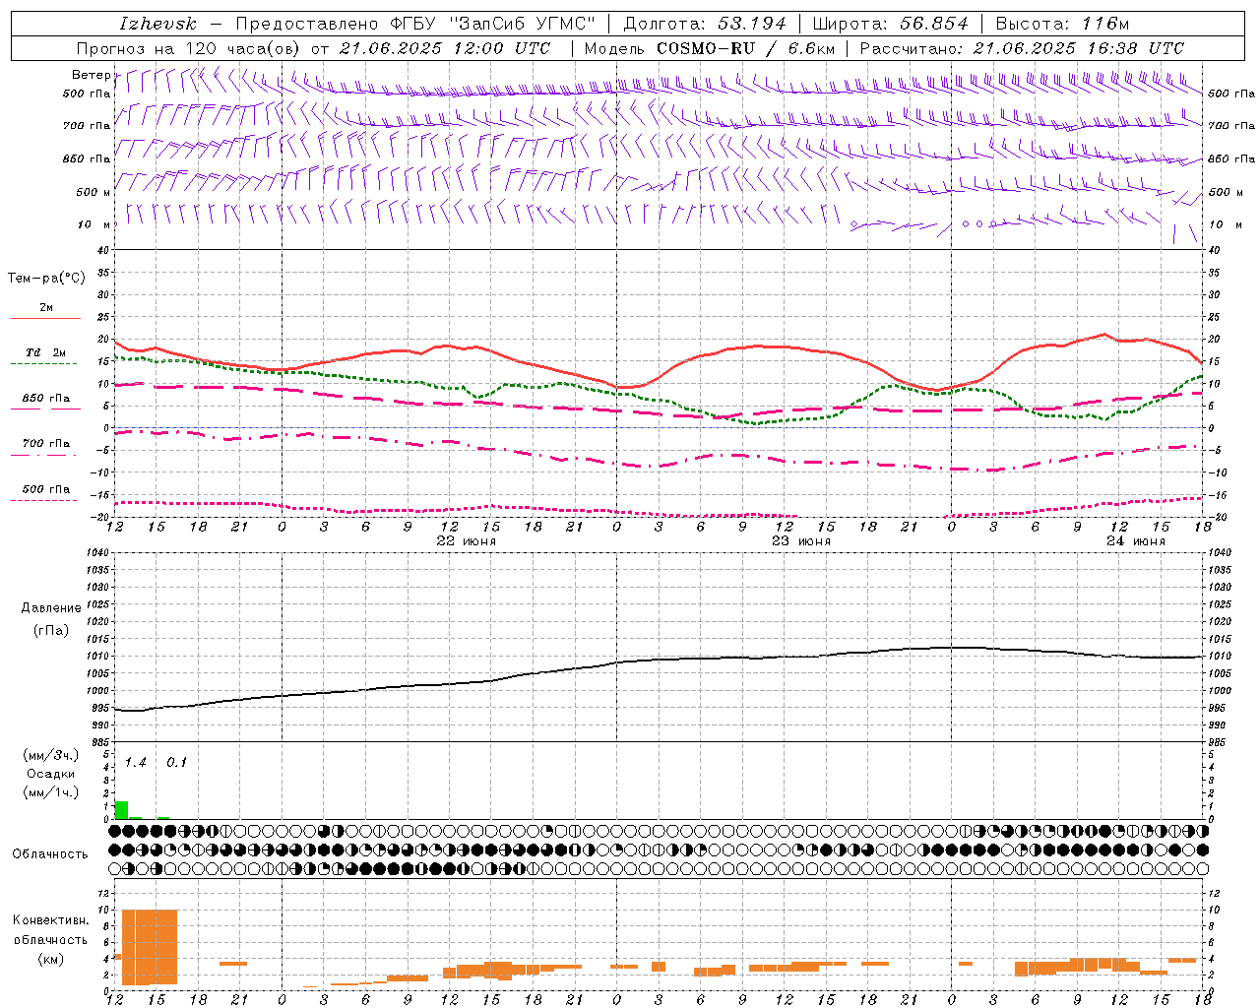1260x1008 pixels.
Task: Click the 'Рассчитано: 21.06.2025 16:38 UTC' timestamp
Action: (x=1022, y=48)
